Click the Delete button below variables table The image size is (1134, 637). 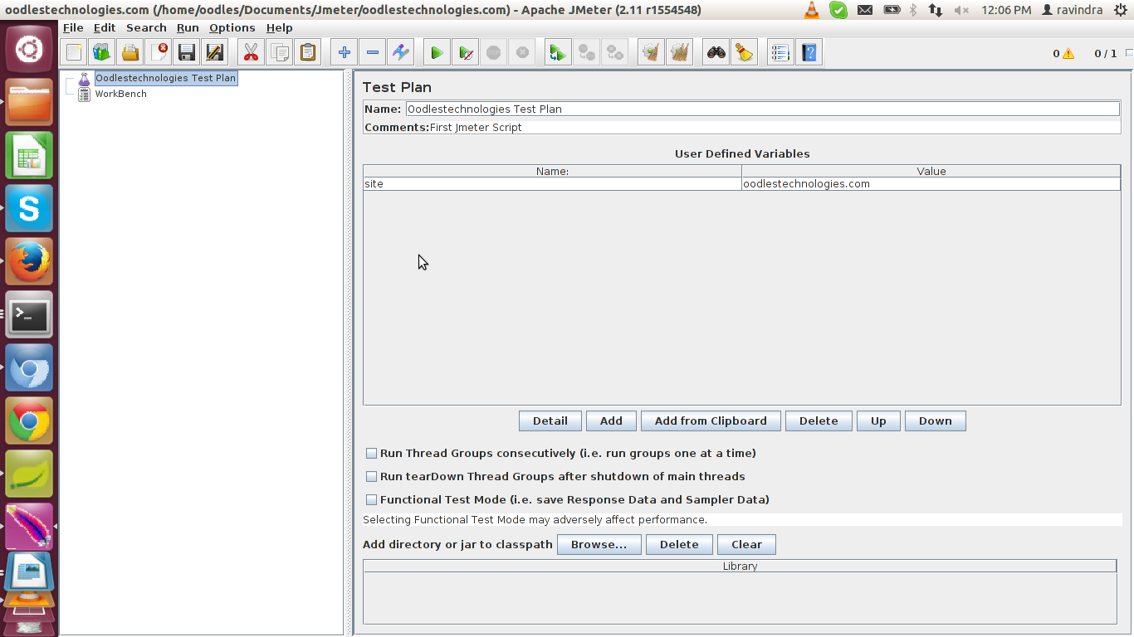coord(819,421)
